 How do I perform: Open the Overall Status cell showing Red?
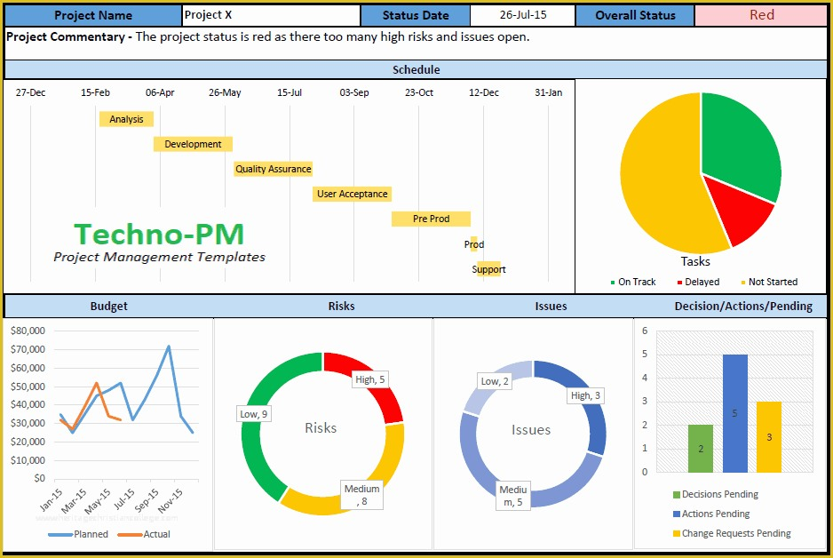coord(762,15)
